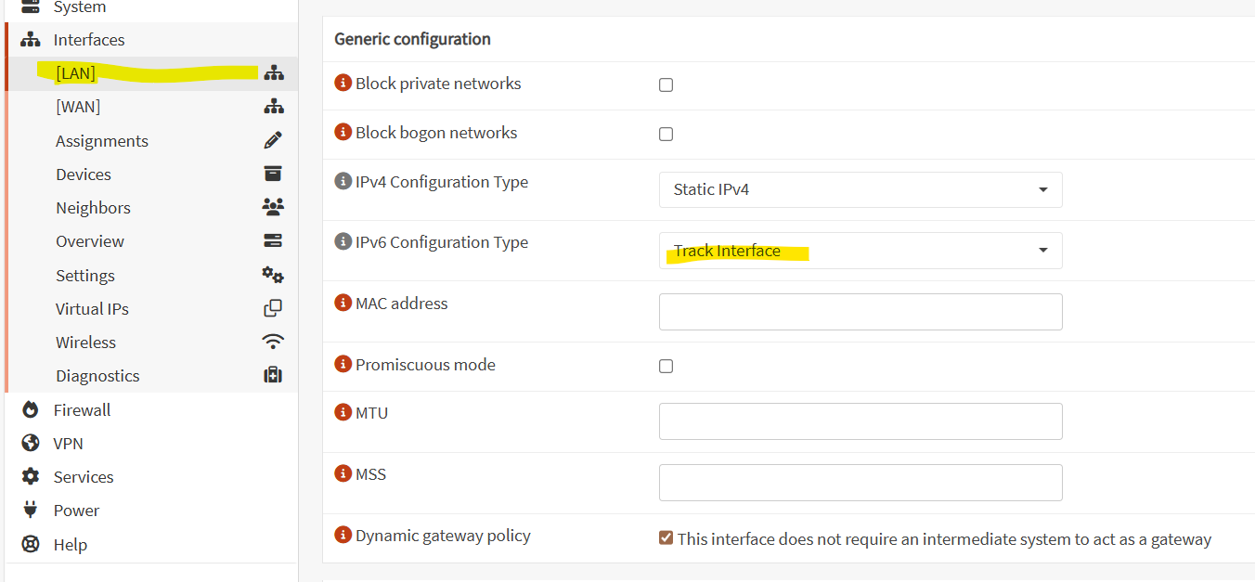
Task: Click the Wireless wifi icon in sidebar
Action: pos(273,342)
